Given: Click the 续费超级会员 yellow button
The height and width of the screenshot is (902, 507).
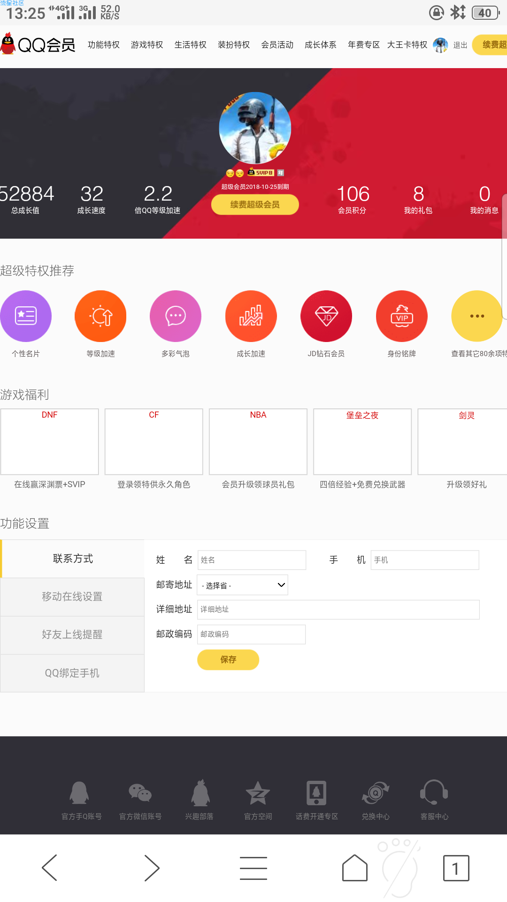Looking at the screenshot, I should [255, 204].
